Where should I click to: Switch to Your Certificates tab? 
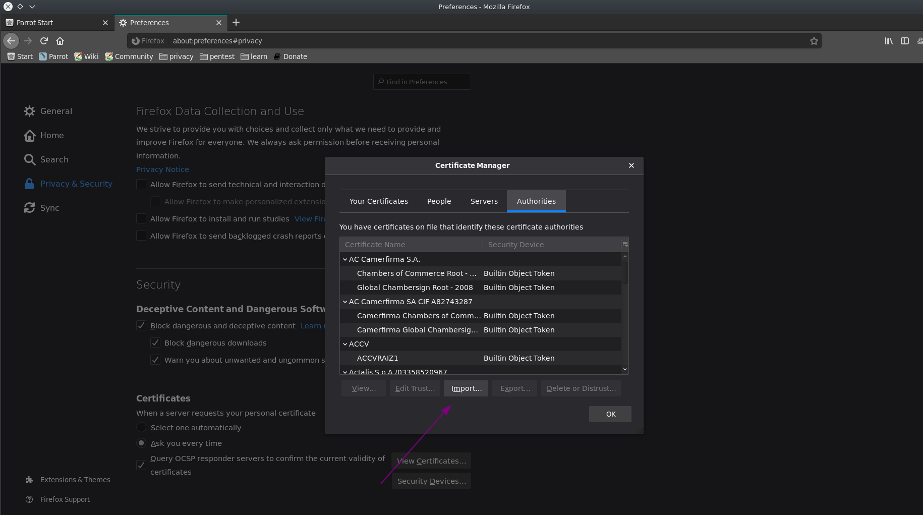pyautogui.click(x=379, y=201)
